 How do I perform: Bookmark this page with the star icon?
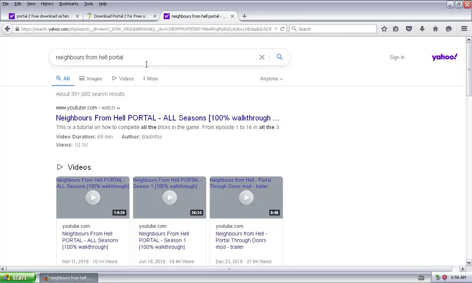[x=384, y=29]
